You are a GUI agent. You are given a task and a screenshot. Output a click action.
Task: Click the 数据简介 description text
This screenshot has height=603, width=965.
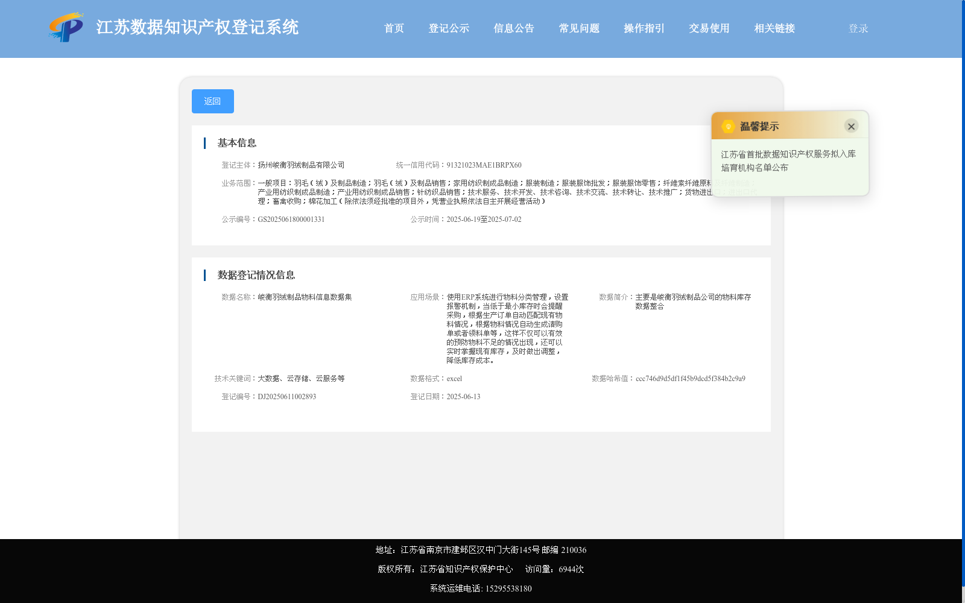693,301
